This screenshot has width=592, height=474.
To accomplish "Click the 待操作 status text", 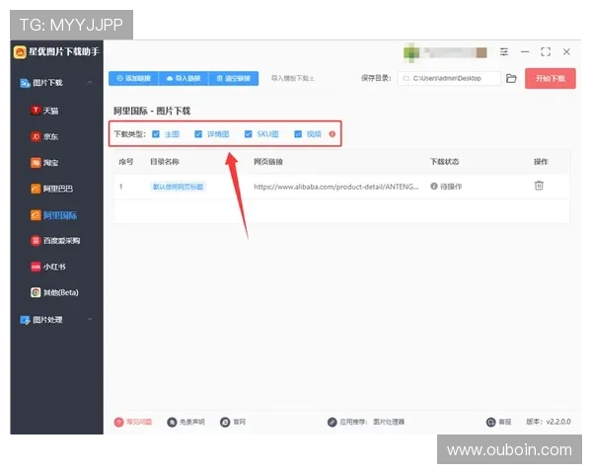I will click(x=451, y=187).
